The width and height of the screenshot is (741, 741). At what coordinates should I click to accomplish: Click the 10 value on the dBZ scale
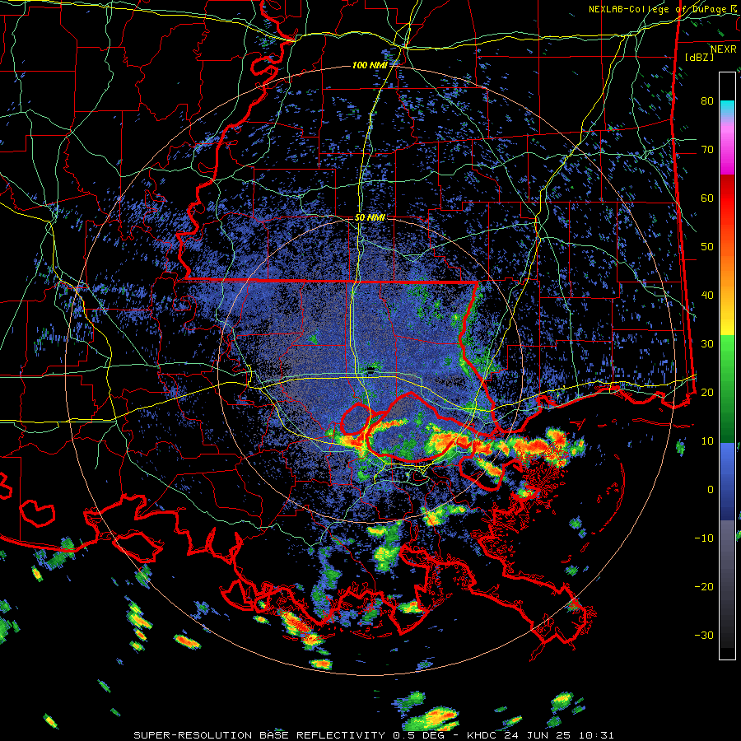[x=707, y=441]
